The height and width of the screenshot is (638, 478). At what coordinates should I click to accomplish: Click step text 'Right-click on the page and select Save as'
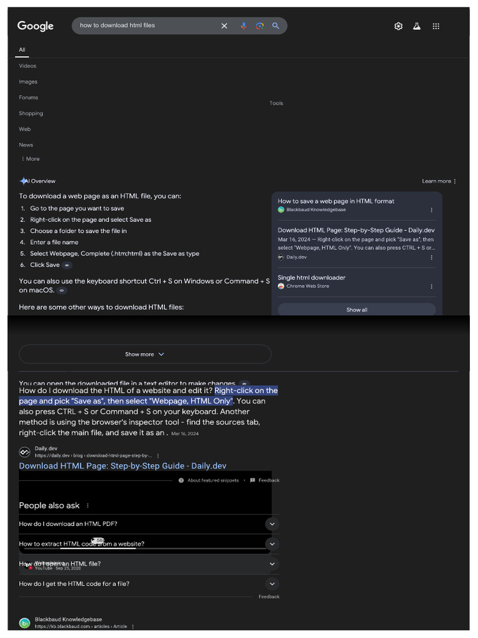(x=91, y=220)
